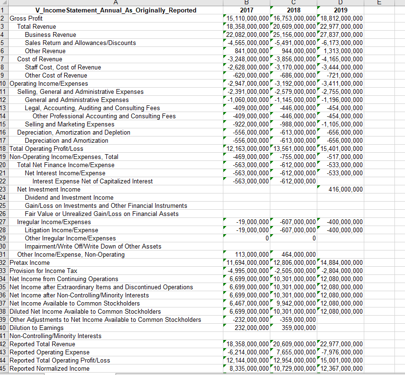Select row 45 header

point(5,368)
